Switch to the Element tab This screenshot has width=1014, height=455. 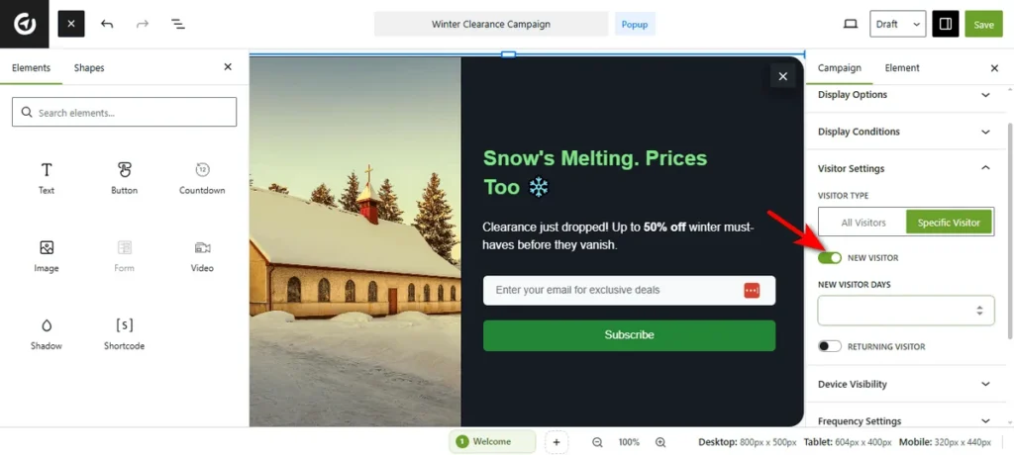[x=901, y=68]
